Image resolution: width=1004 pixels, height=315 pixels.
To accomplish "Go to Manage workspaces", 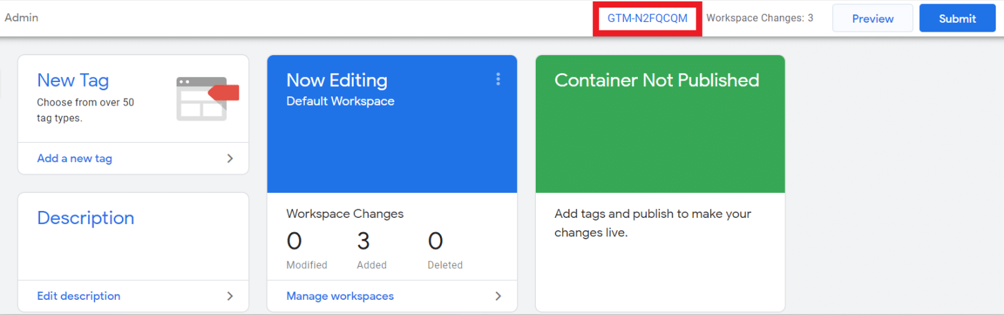I will (340, 296).
